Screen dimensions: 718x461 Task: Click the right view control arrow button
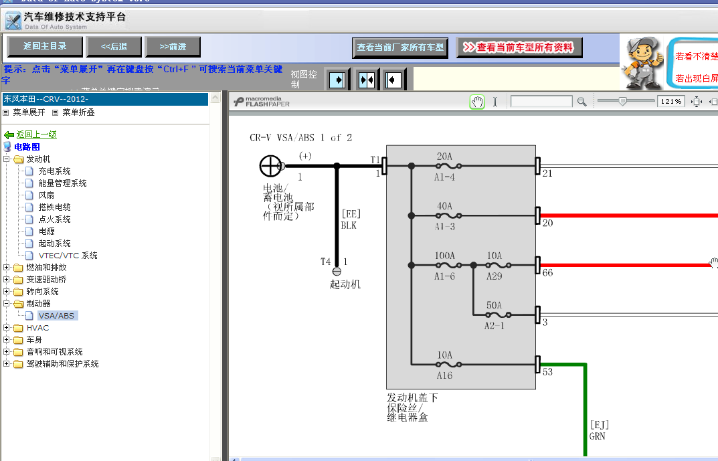[x=393, y=80]
